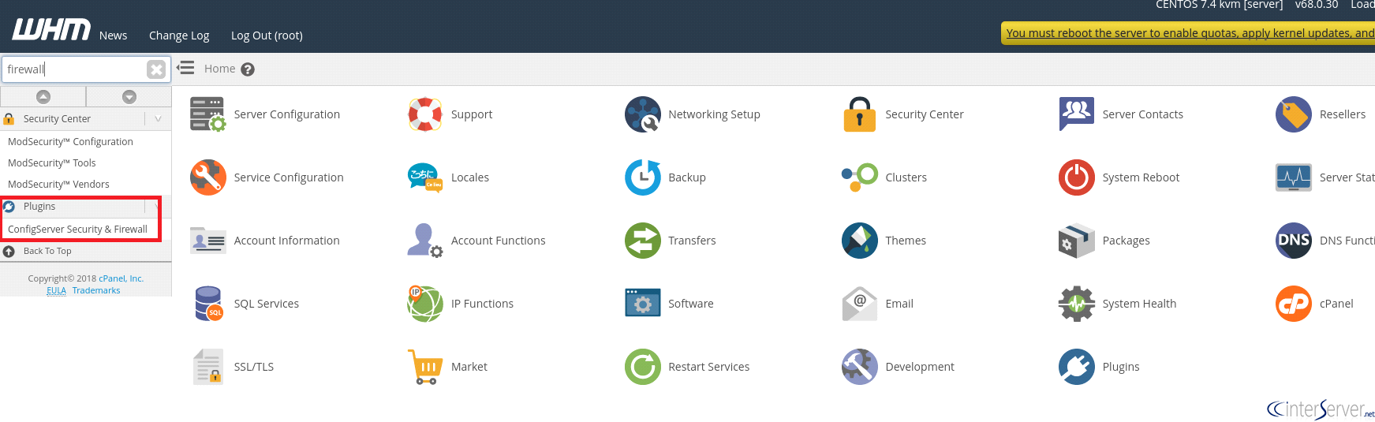The width and height of the screenshot is (1375, 422).
Task: Collapse all sidebar categories with up arrow
Action: (x=43, y=96)
